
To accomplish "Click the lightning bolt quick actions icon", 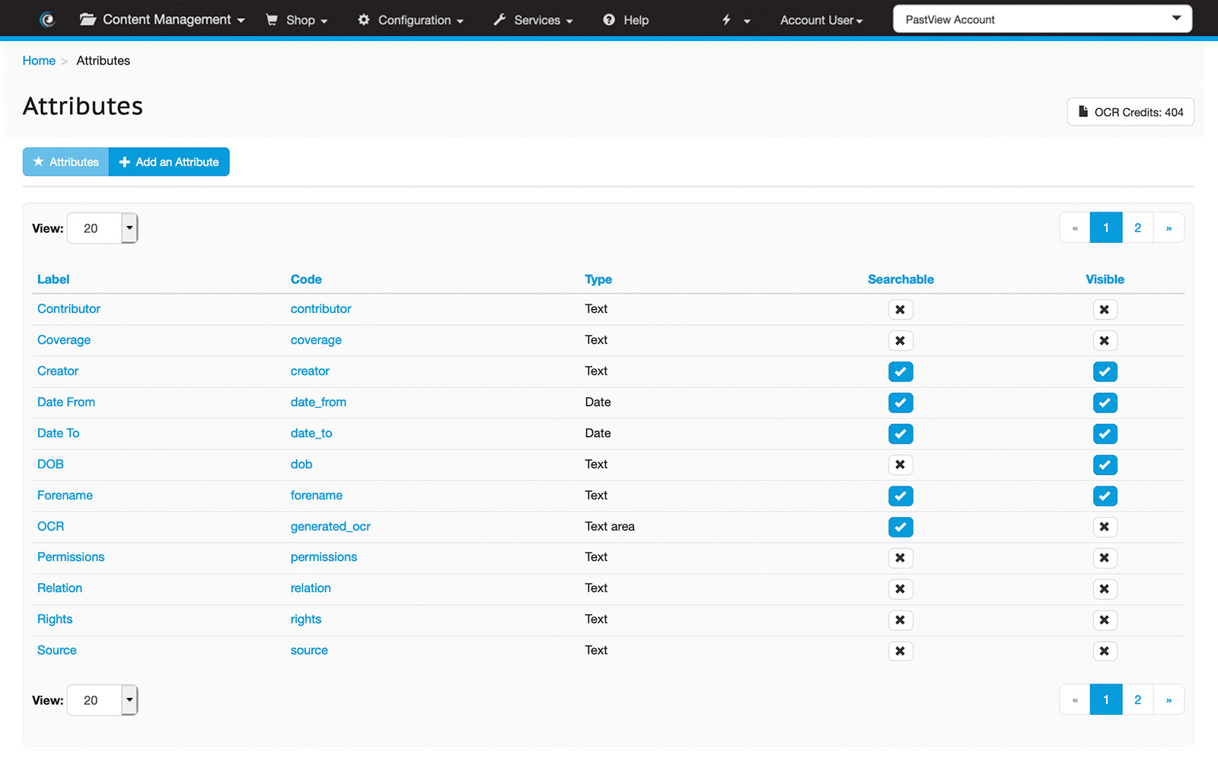I will [726, 20].
